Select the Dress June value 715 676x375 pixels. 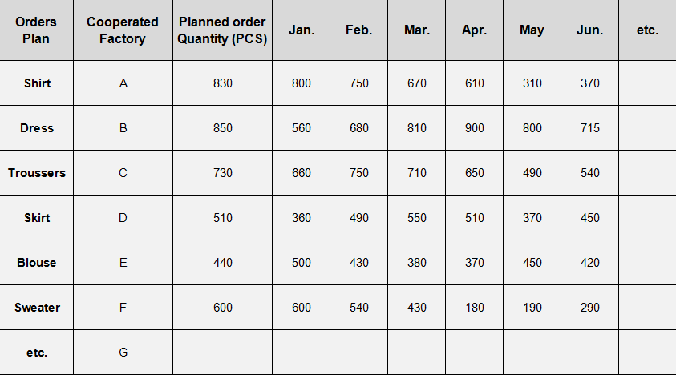click(589, 128)
